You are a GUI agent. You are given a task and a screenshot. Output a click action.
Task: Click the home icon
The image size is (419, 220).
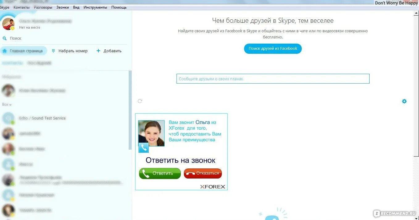coord(5,51)
